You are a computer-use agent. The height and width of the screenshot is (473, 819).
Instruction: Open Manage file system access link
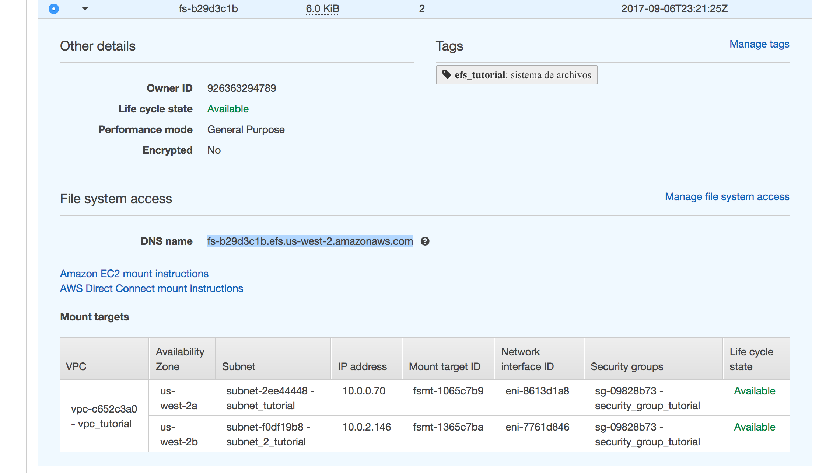727,197
